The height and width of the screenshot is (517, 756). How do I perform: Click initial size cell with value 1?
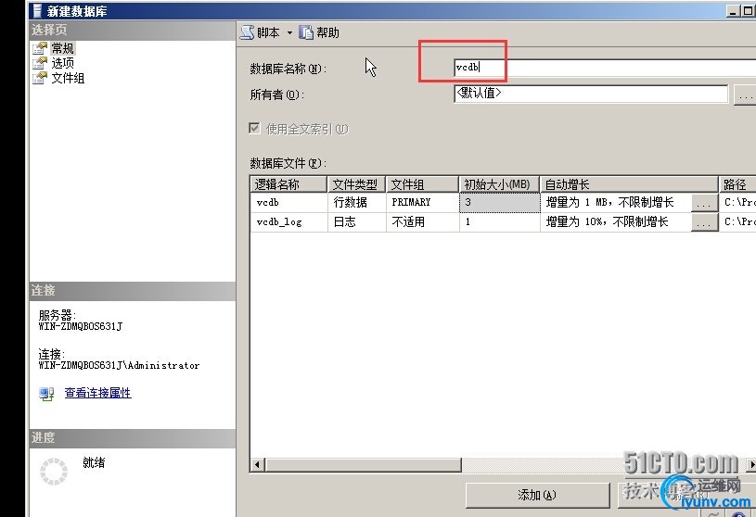pos(499,222)
